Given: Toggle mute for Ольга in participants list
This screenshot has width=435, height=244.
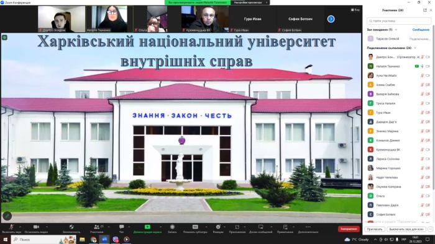Looking at the screenshot, I should [422, 196].
